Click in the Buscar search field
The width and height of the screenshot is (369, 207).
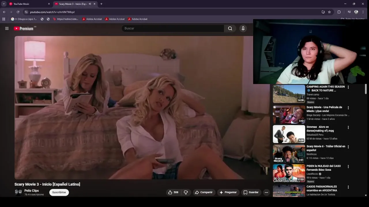[173, 28]
